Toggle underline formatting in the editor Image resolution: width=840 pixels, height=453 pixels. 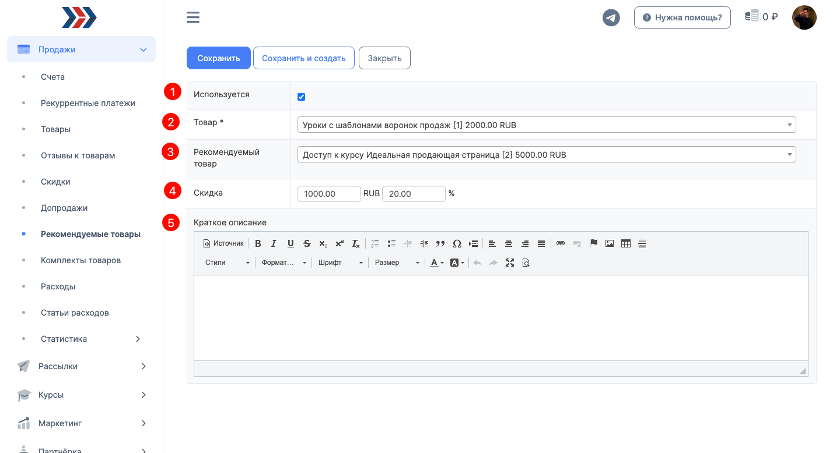[290, 243]
